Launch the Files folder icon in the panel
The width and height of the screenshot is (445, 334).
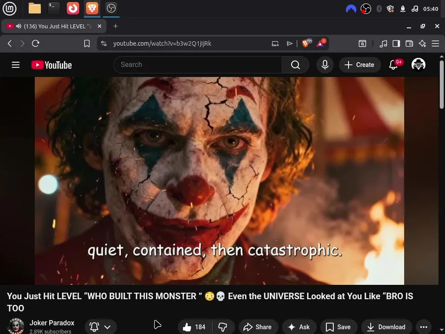click(x=35, y=8)
